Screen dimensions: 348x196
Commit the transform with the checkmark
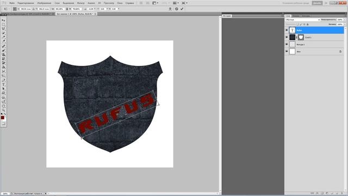coord(182,9)
